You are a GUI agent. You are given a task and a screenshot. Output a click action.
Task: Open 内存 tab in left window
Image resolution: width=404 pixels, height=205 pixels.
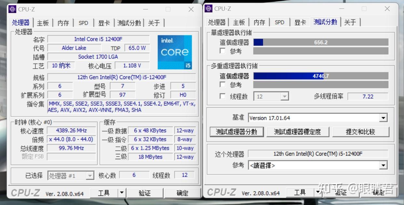tap(63, 23)
